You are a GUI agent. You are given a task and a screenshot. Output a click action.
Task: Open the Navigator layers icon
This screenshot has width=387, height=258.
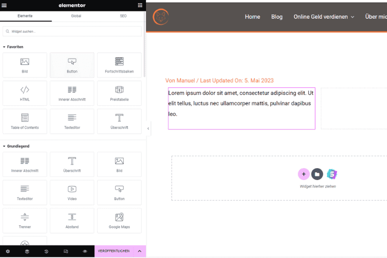click(x=27, y=251)
